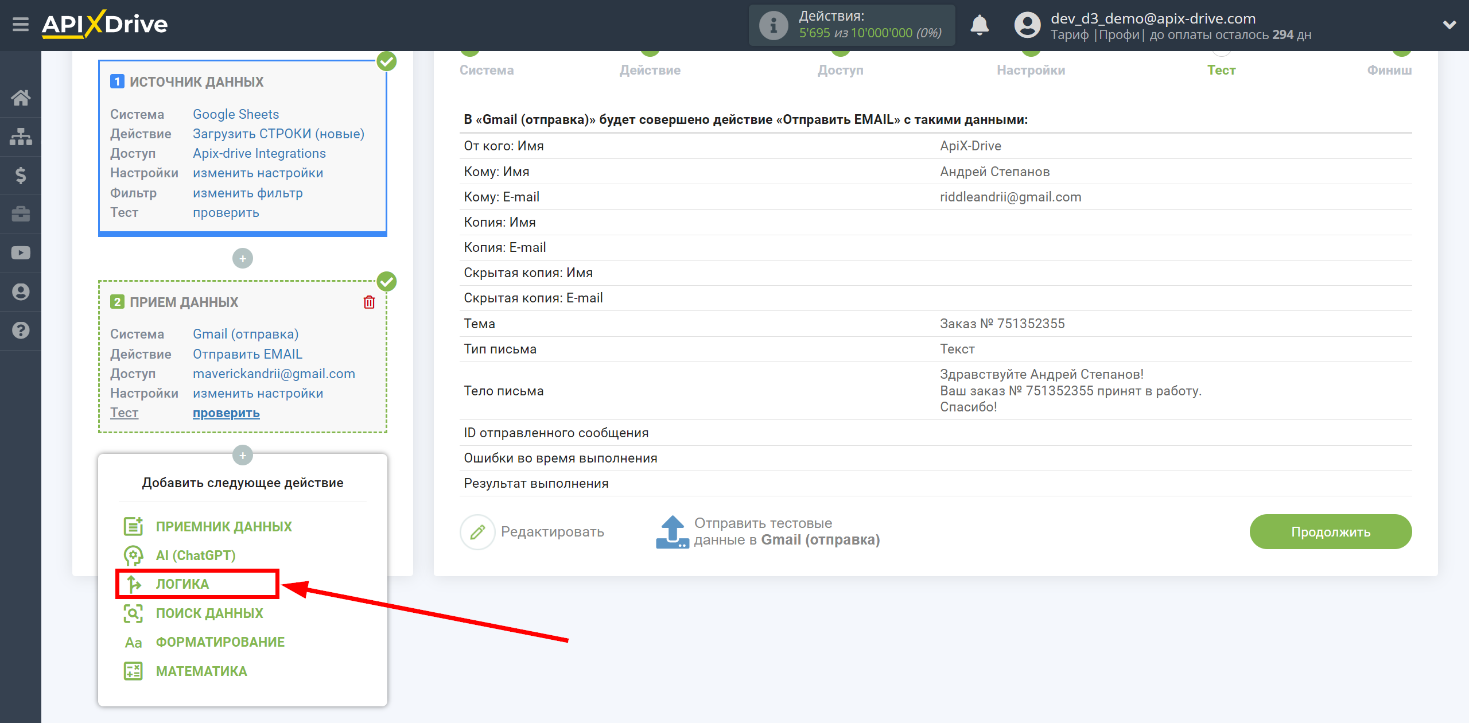
Task: Click receiver изменить настройки link
Action: 258,393
